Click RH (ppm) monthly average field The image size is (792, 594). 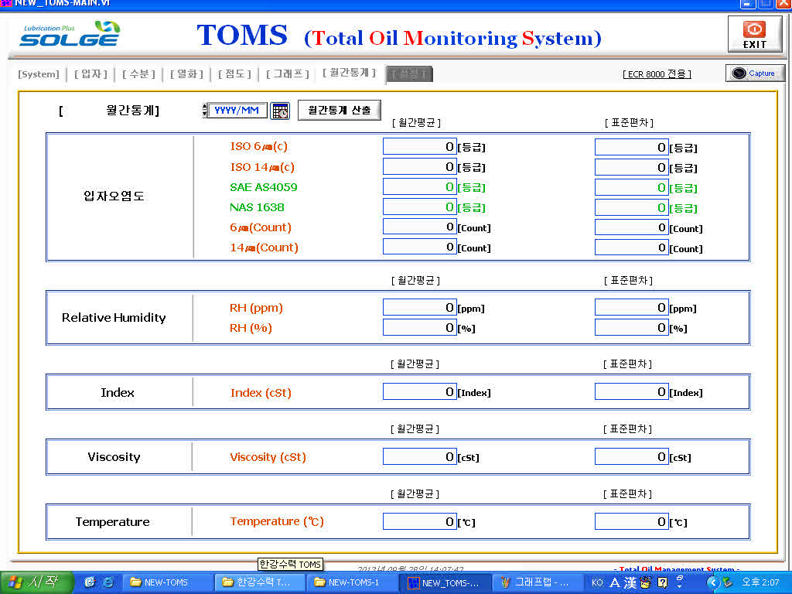click(x=420, y=307)
